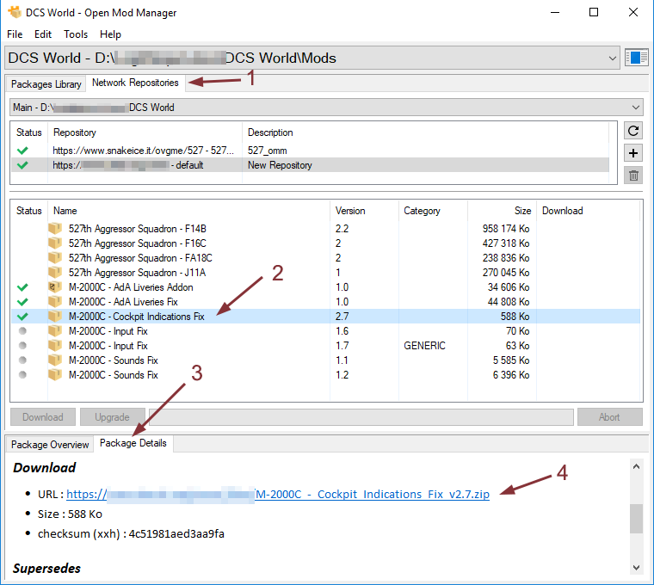
Task: Click the Abort button
Action: [x=609, y=417]
